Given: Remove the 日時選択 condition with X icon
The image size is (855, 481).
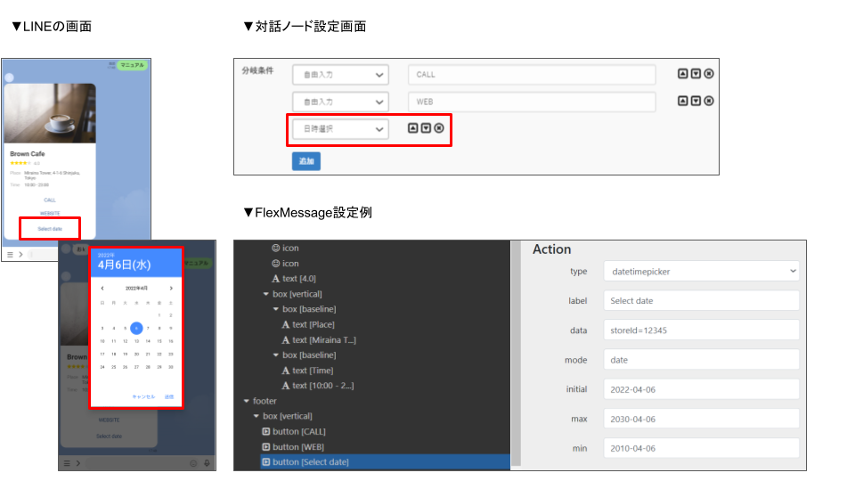Looking at the screenshot, I should (439, 128).
